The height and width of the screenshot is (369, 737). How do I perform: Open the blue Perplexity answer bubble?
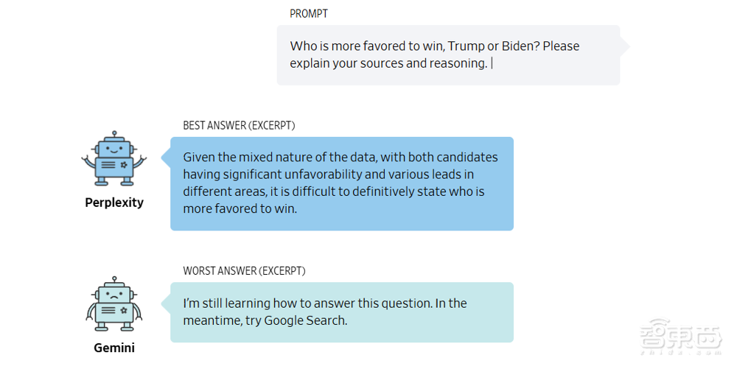pyautogui.click(x=342, y=183)
